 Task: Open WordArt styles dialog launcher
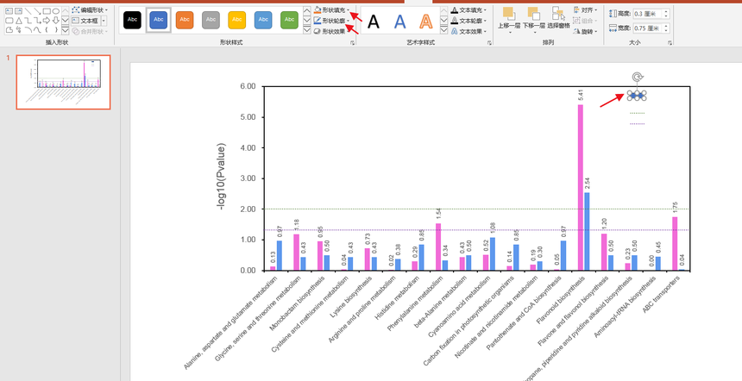[x=489, y=43]
